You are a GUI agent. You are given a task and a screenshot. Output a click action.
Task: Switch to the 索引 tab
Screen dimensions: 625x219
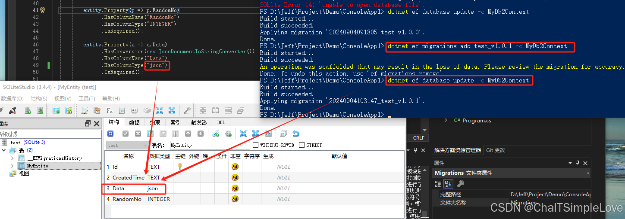tap(176, 122)
